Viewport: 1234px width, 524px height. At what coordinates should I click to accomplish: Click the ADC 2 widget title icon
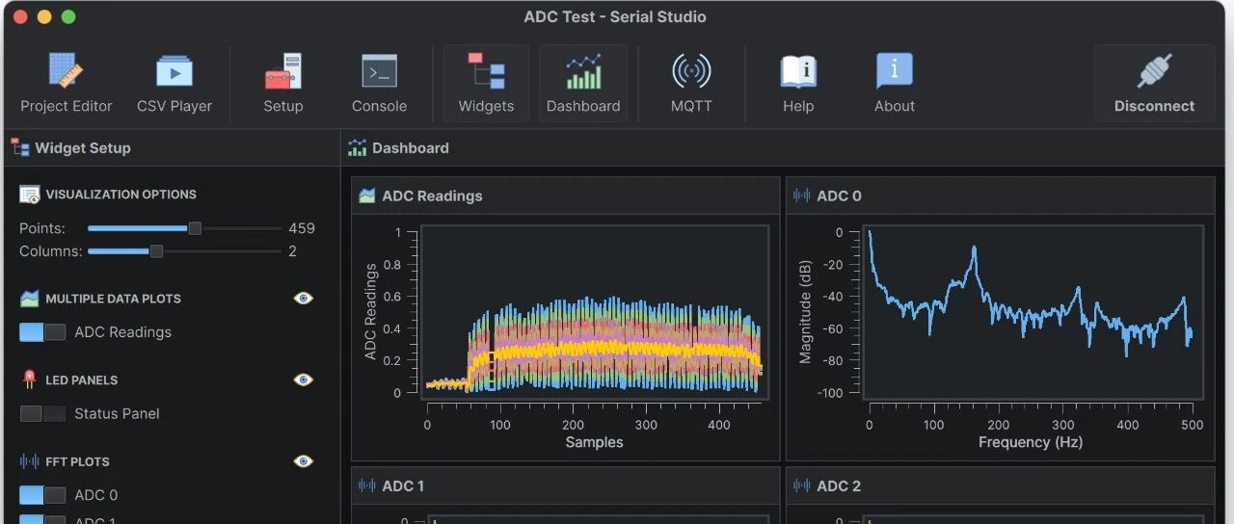[802, 485]
